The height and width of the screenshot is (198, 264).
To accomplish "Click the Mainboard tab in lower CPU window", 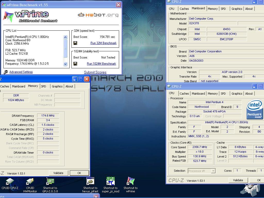I will [198, 94].
